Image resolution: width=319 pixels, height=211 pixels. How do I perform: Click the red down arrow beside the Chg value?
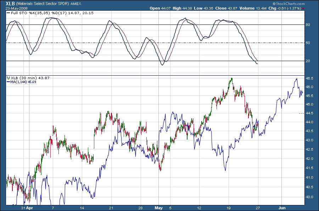click(x=303, y=9)
